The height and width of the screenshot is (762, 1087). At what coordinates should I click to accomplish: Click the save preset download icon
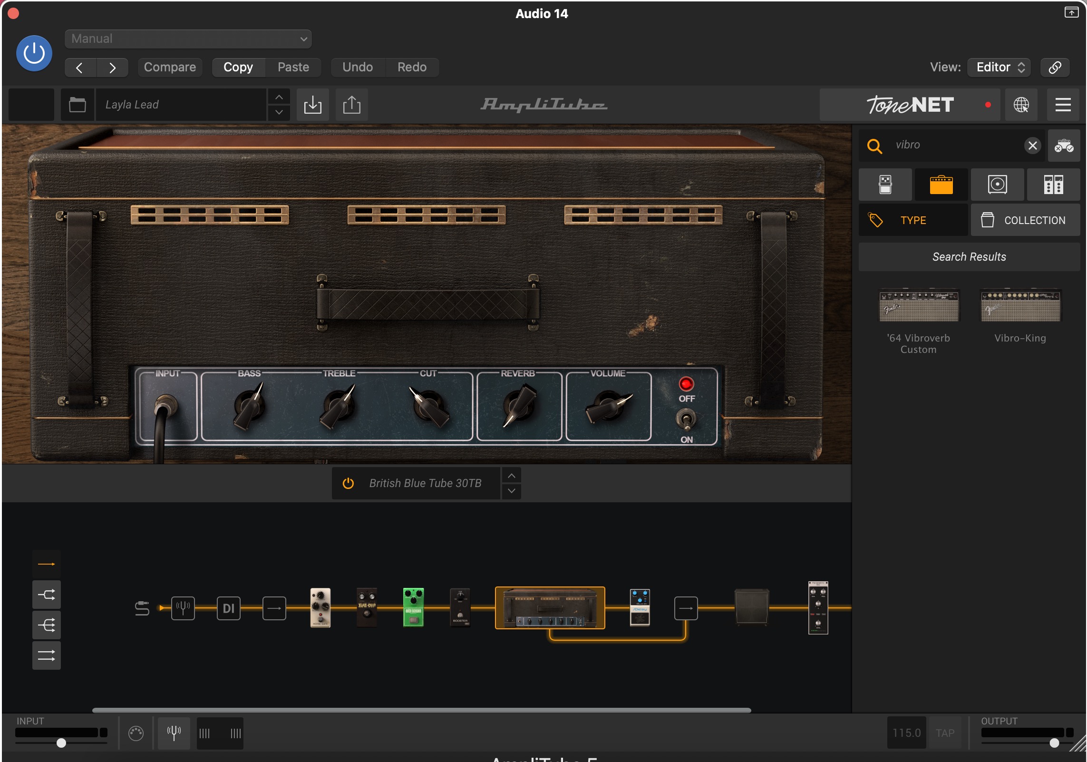click(313, 105)
